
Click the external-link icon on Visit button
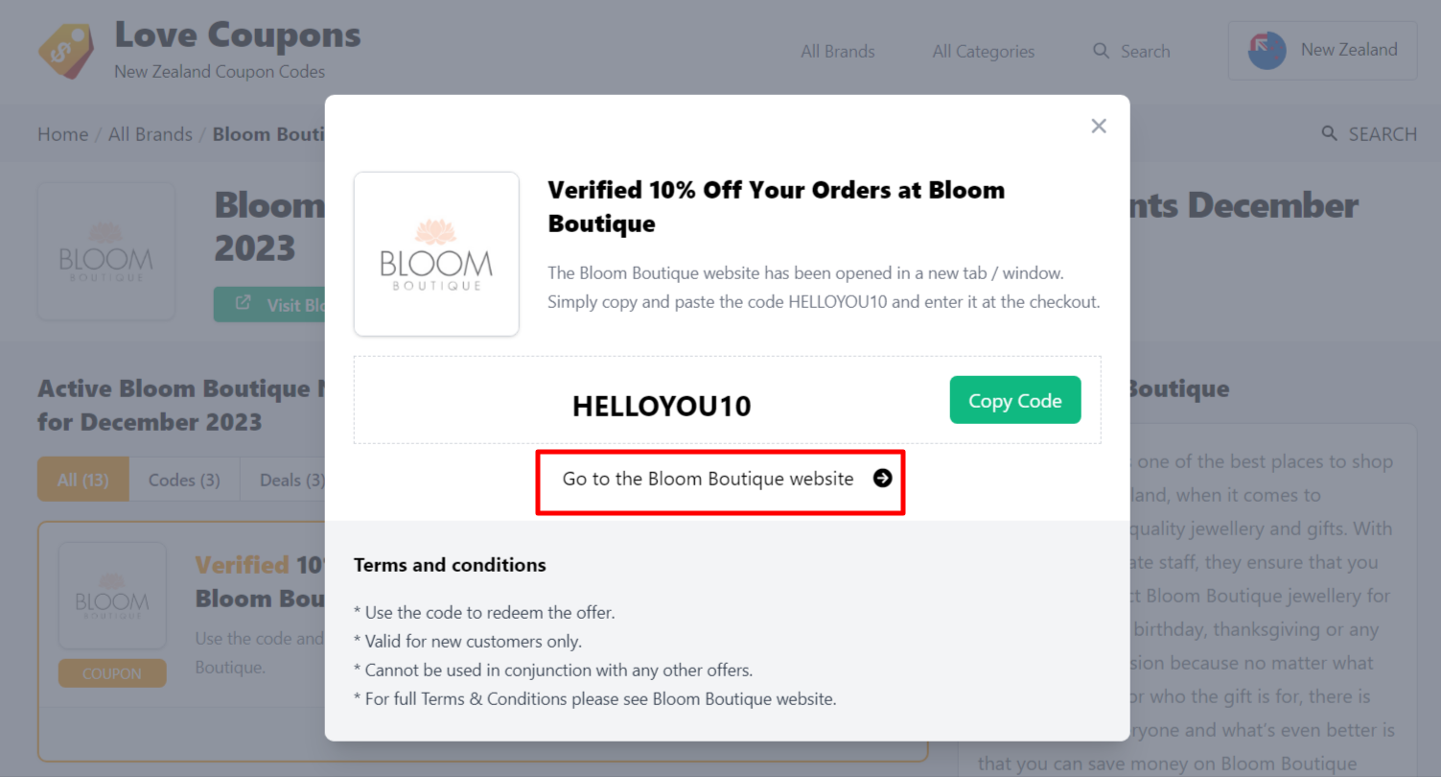point(242,303)
